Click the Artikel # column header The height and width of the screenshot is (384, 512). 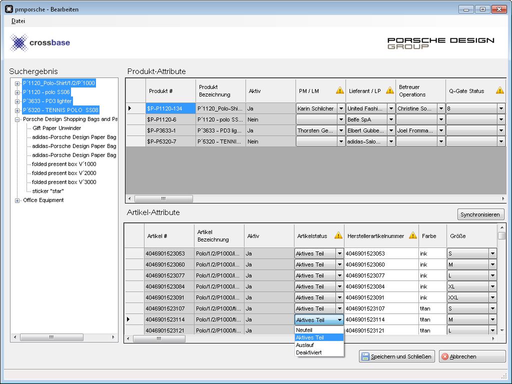(x=169, y=236)
